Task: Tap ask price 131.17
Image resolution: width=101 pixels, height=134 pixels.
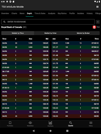Action: coord(55,47)
